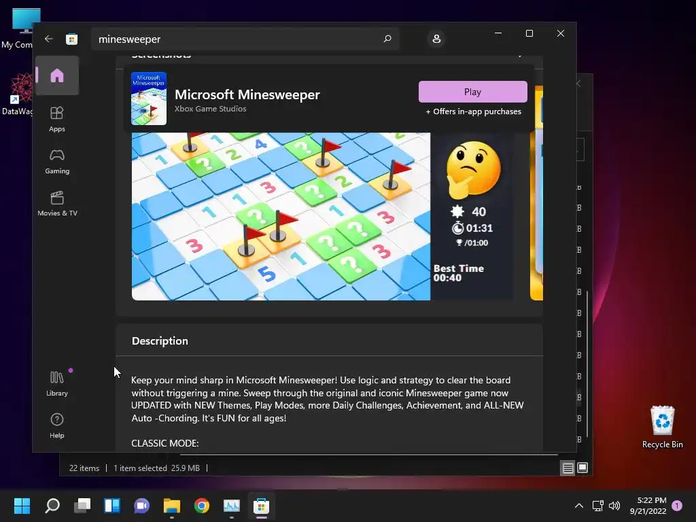Image resolution: width=696 pixels, height=522 pixels.
Task: Open taskbar Search
Action: click(x=52, y=506)
